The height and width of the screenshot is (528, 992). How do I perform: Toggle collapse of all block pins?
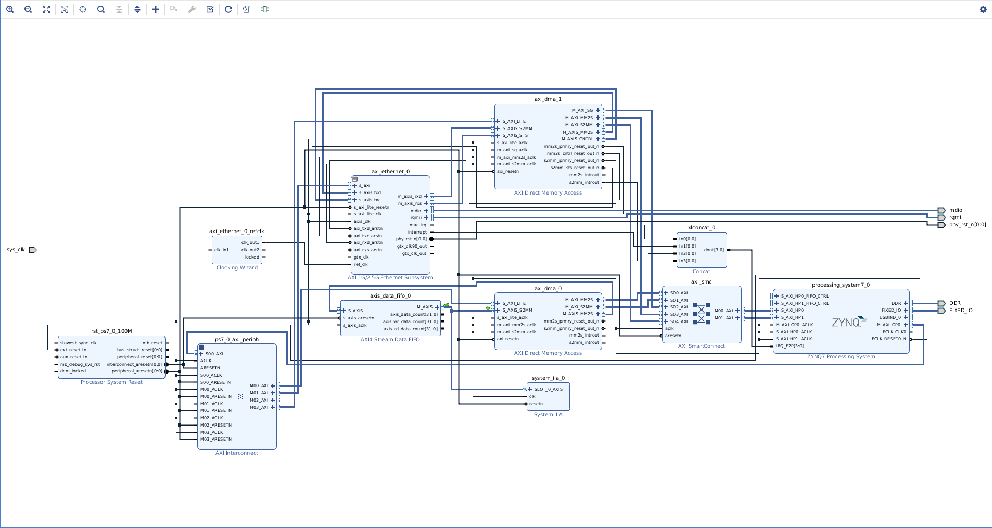(x=119, y=9)
